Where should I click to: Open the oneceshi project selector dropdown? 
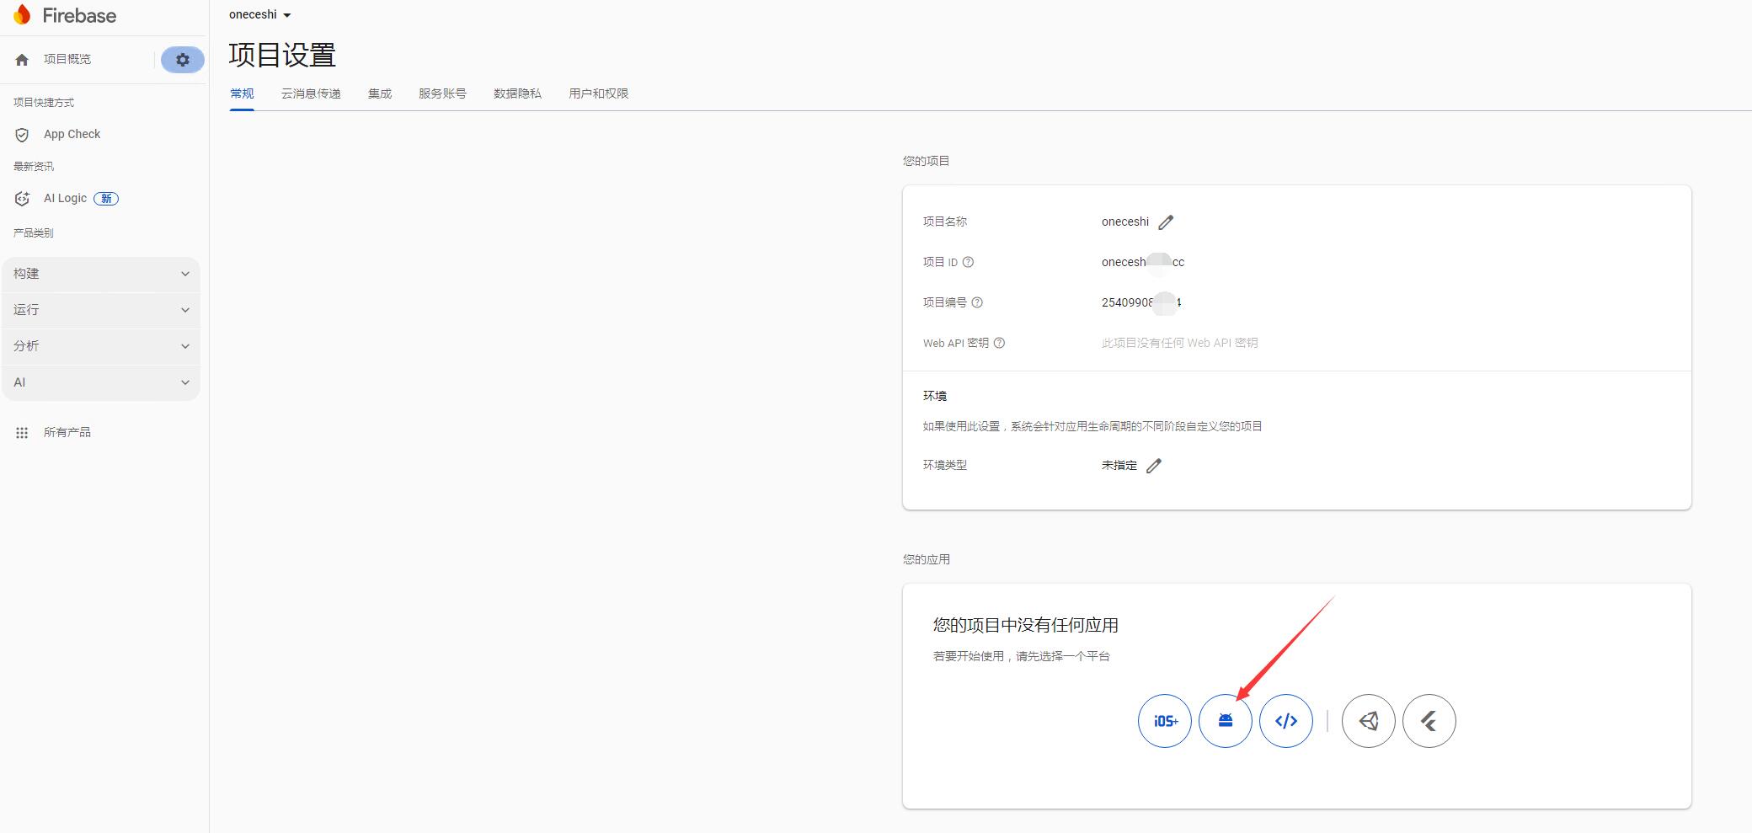pyautogui.click(x=260, y=15)
